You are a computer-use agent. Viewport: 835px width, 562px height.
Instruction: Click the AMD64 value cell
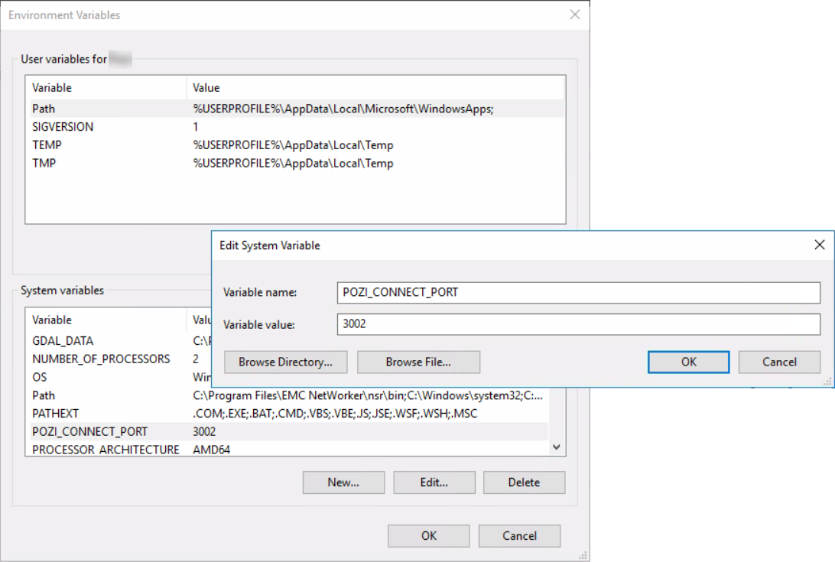(211, 450)
